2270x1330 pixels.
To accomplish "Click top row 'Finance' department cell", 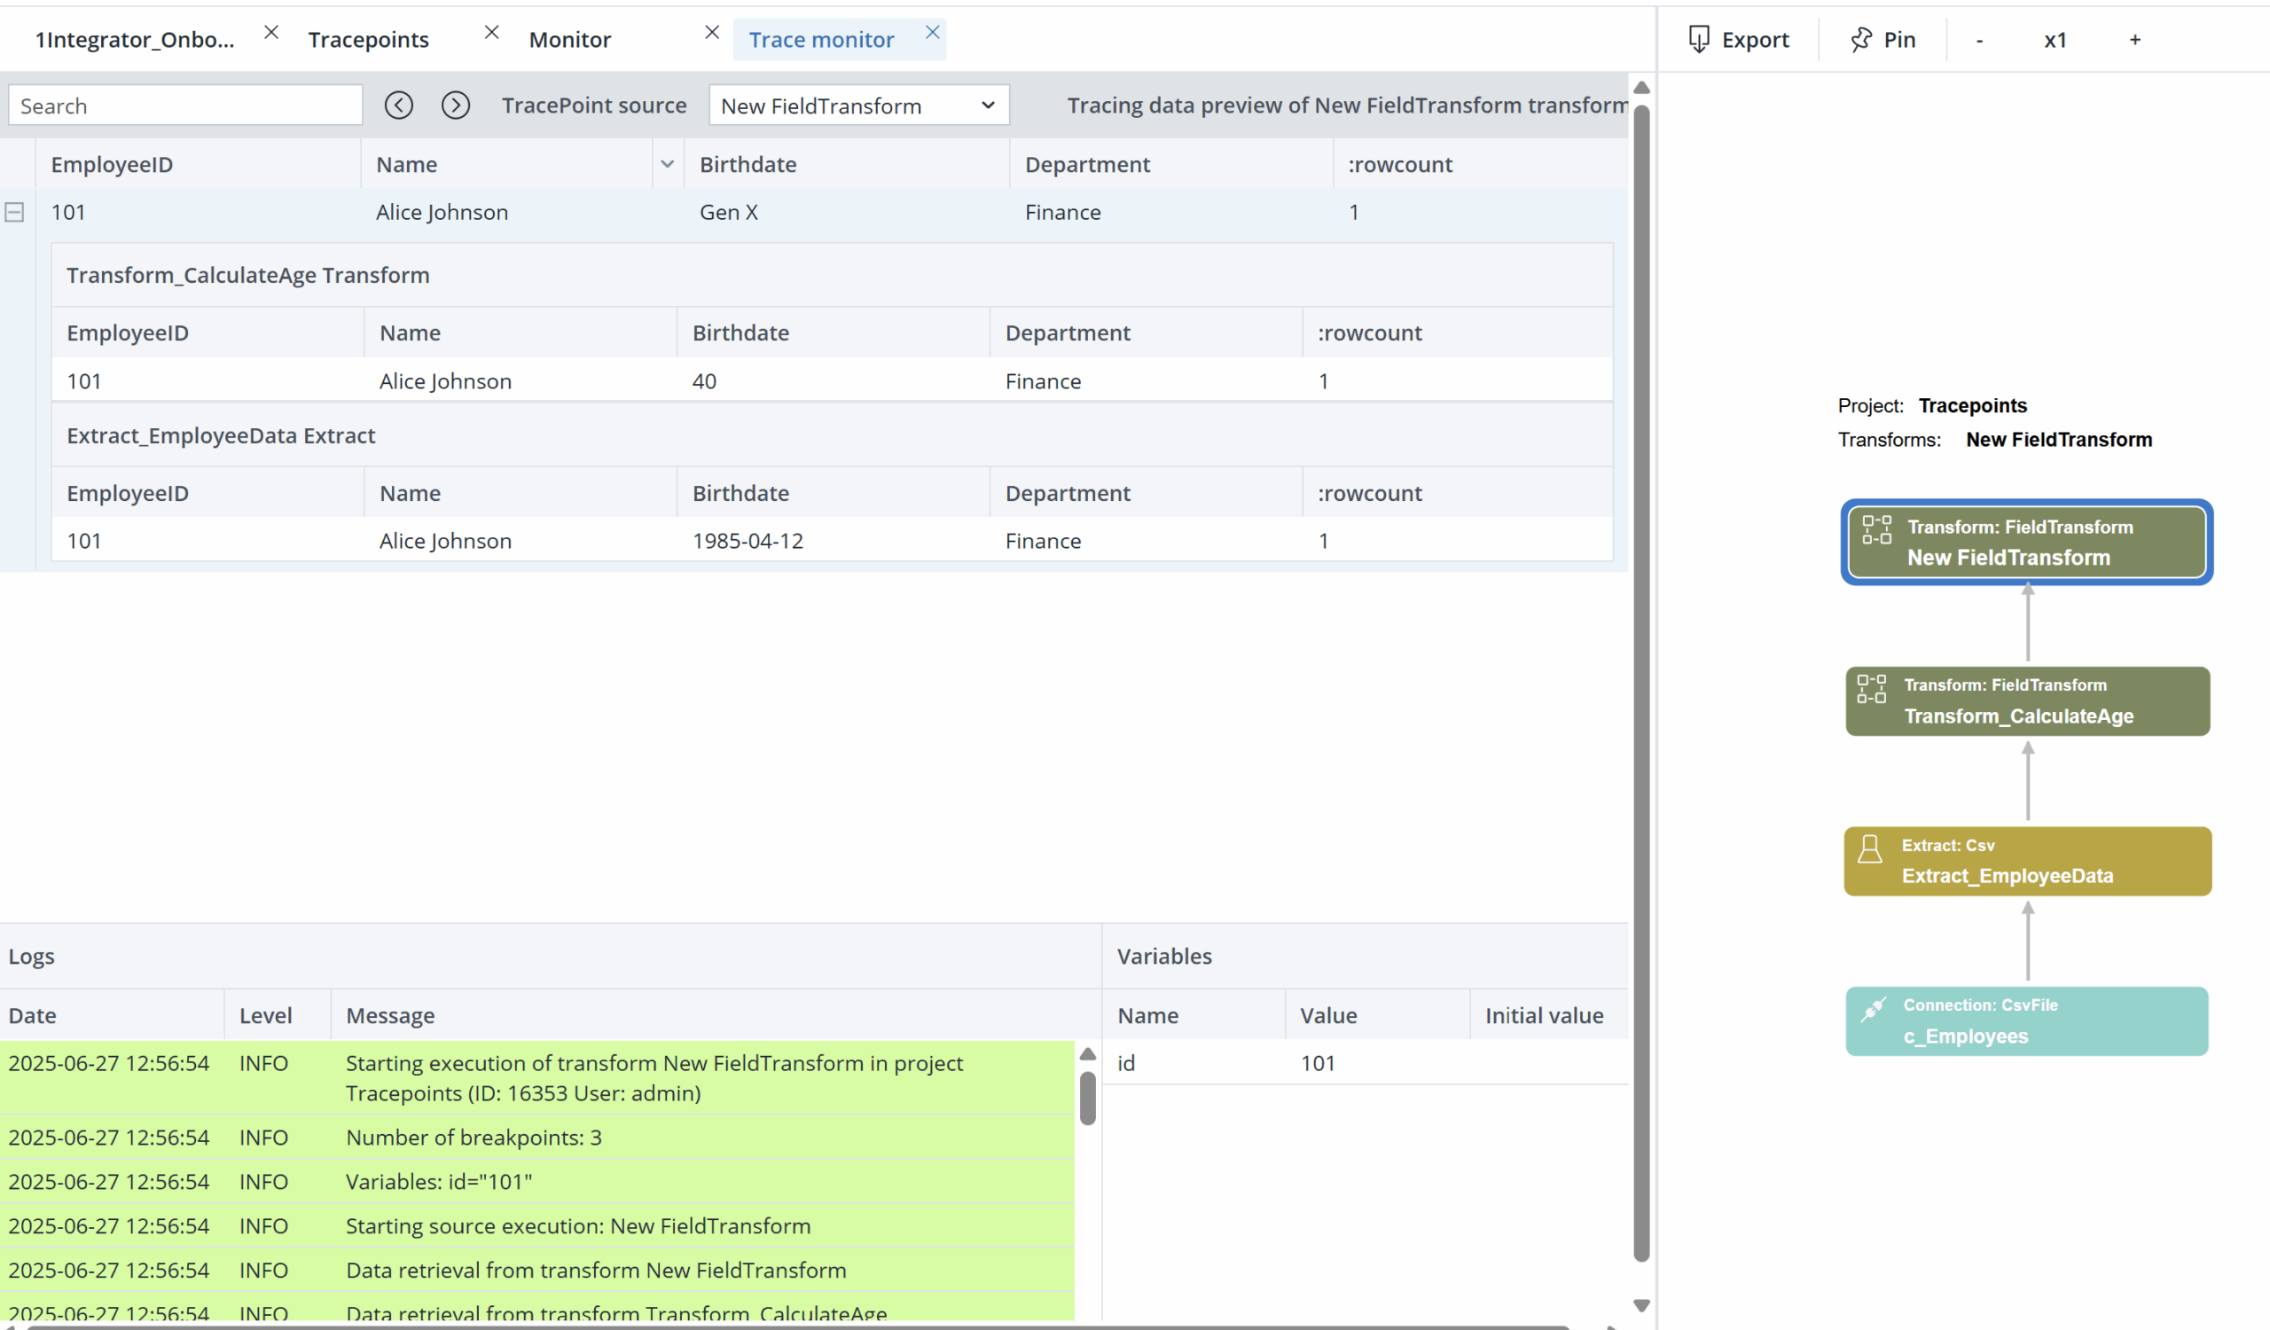I will click(x=1063, y=213).
